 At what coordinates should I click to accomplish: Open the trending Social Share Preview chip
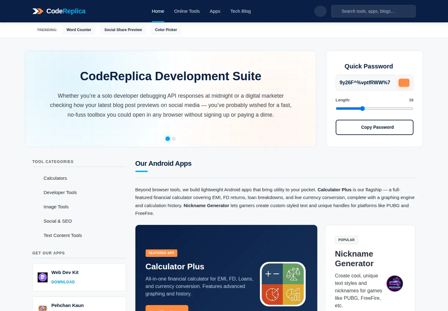click(x=123, y=30)
